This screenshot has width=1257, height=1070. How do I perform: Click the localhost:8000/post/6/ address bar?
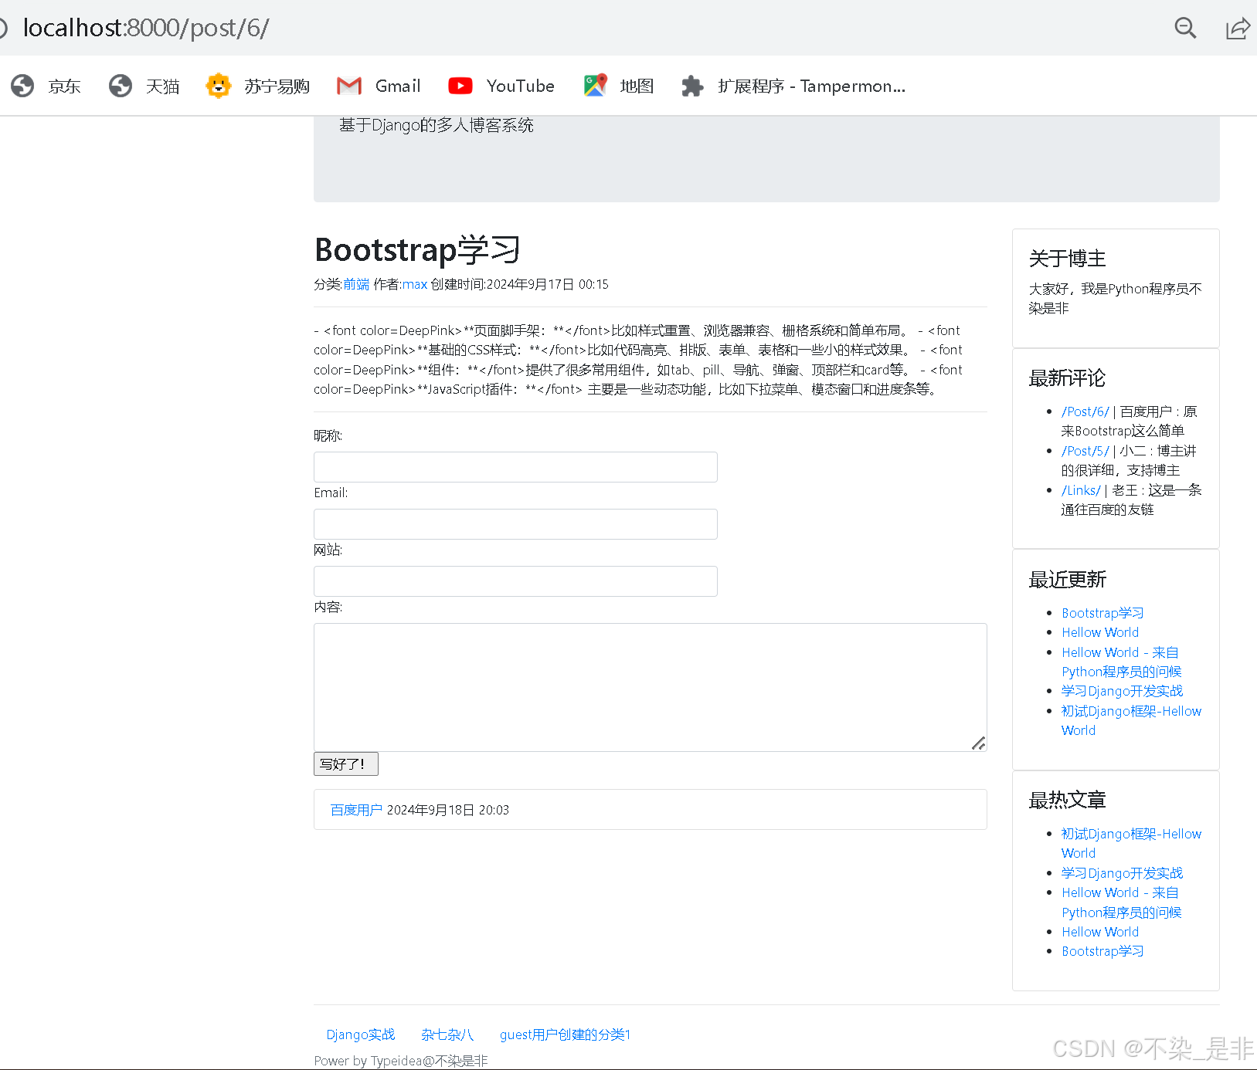click(146, 28)
